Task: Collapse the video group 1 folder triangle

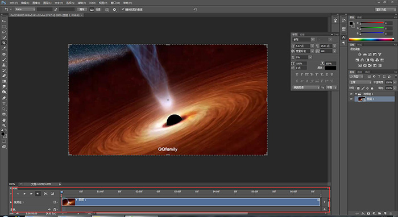Action: coord(356,94)
